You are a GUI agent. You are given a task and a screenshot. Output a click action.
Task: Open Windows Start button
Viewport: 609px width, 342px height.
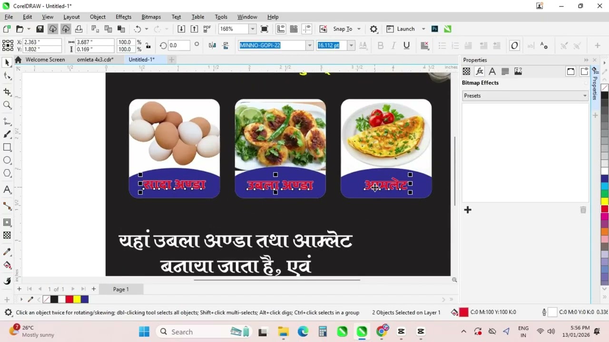point(144,332)
